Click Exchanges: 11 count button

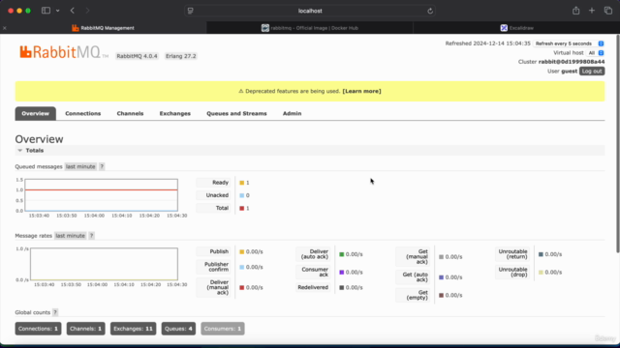click(x=134, y=329)
